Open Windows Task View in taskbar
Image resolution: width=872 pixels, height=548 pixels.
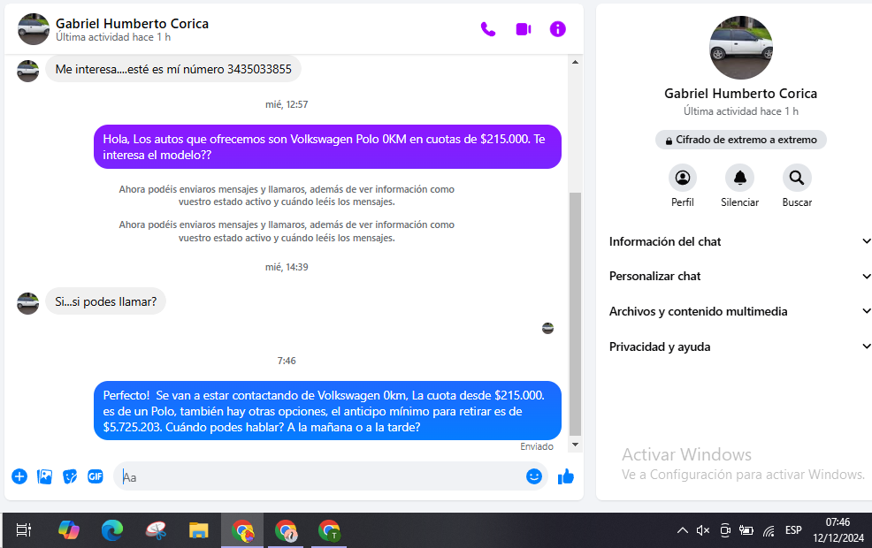pyautogui.click(x=23, y=530)
